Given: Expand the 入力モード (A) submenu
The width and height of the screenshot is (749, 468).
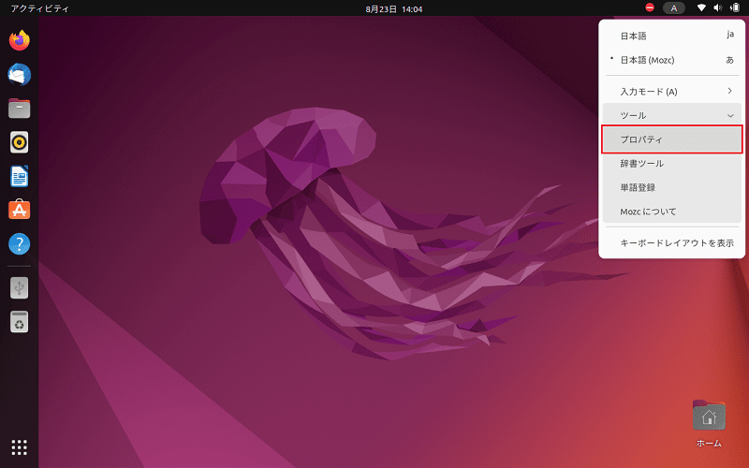Looking at the screenshot, I should pyautogui.click(x=671, y=91).
